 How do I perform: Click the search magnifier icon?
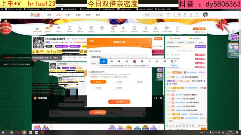coord(161,15)
